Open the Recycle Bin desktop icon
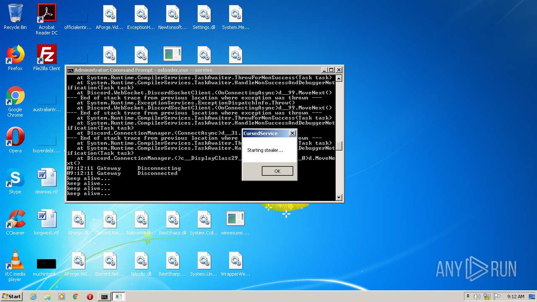This screenshot has height=302, width=537. click(x=15, y=17)
